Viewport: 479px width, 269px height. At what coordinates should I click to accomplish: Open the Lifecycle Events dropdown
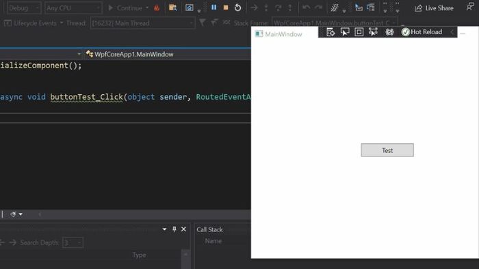point(34,23)
